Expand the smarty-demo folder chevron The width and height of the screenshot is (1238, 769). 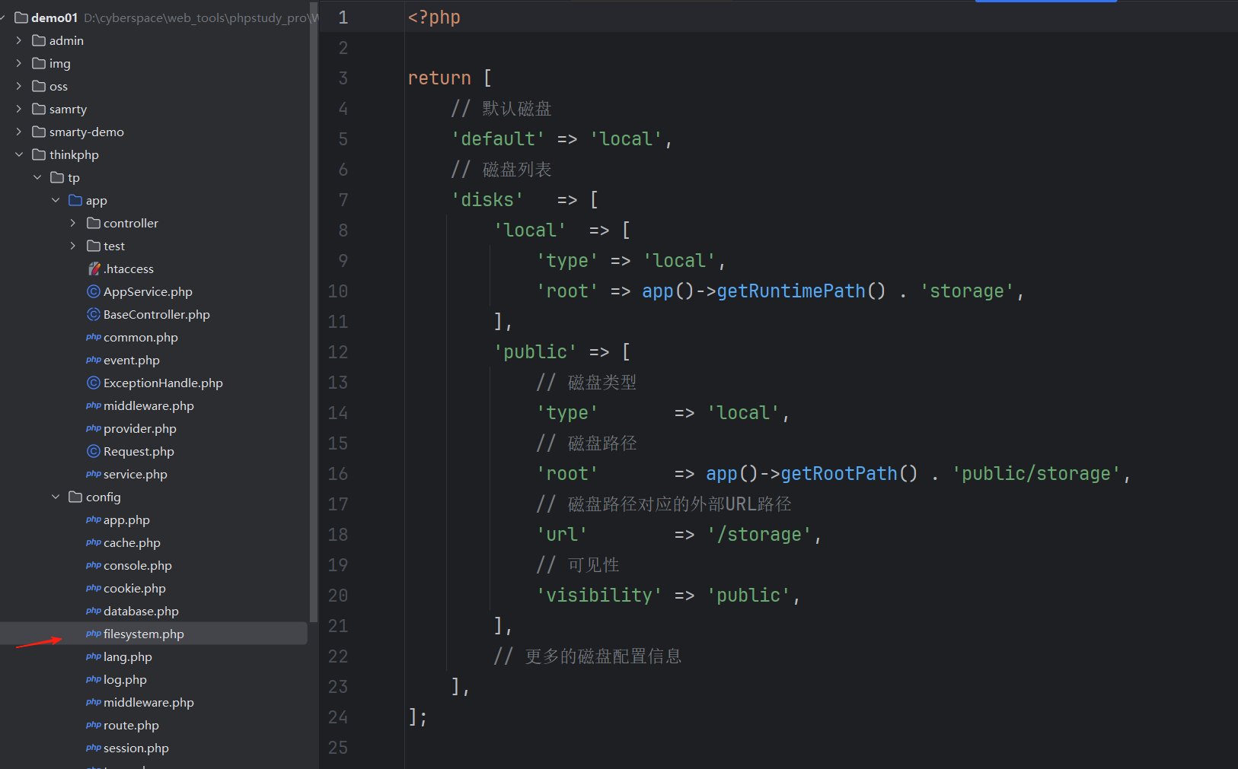(x=19, y=132)
